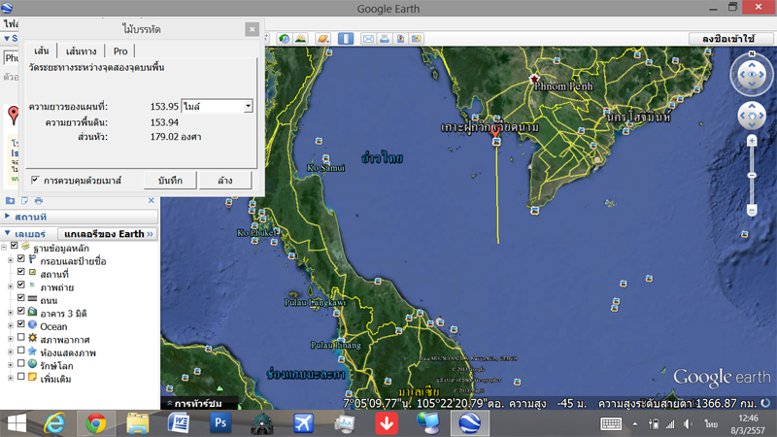Collapse the ฐานข้อมูลหลัก tree node
This screenshot has height=437, width=777.
coord(4,247)
